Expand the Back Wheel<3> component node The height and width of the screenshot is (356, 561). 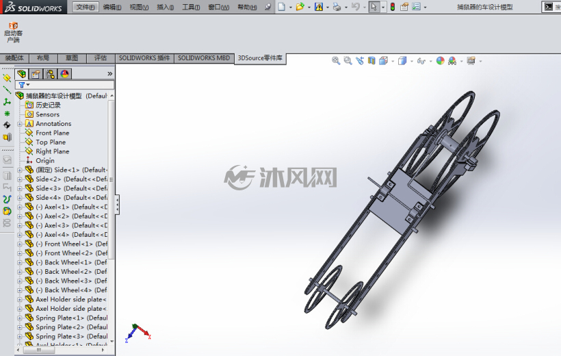(x=20, y=281)
